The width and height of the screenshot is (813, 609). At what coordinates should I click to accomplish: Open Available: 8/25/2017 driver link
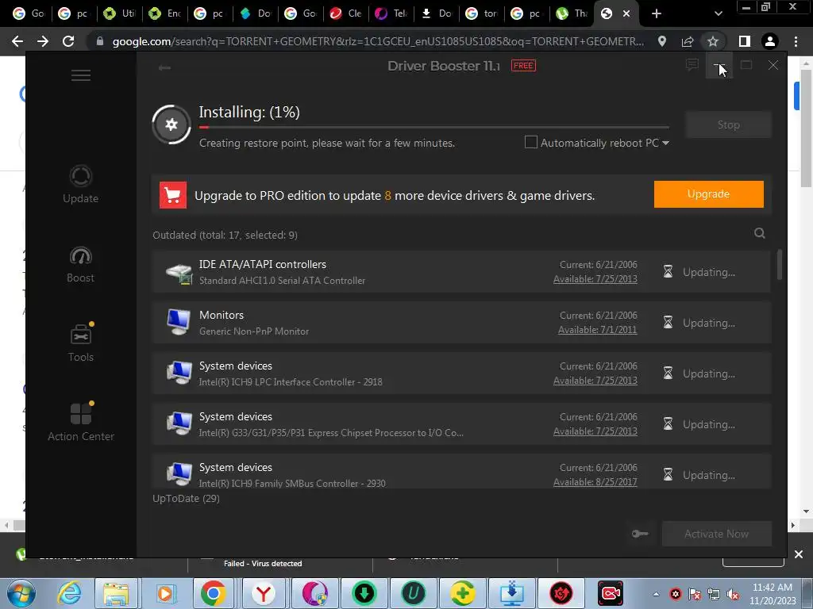(x=595, y=481)
